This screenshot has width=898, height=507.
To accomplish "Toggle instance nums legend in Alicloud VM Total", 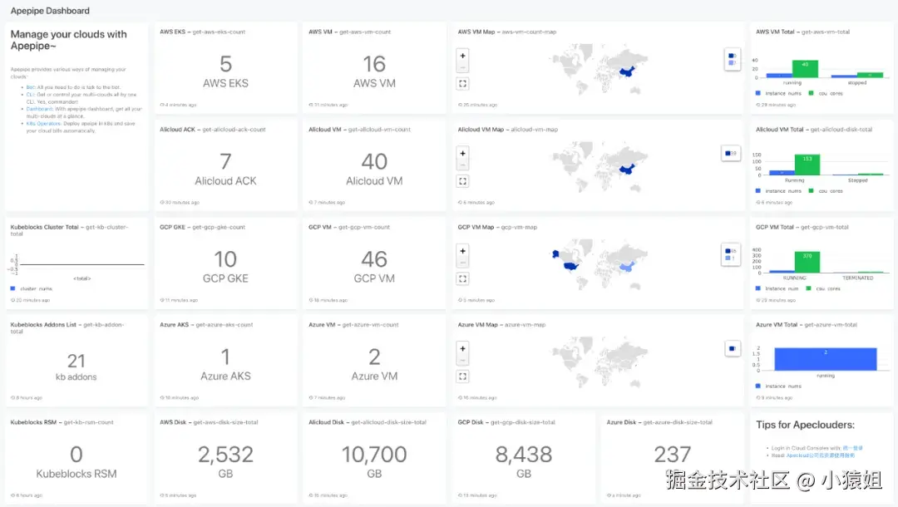I will coord(777,191).
